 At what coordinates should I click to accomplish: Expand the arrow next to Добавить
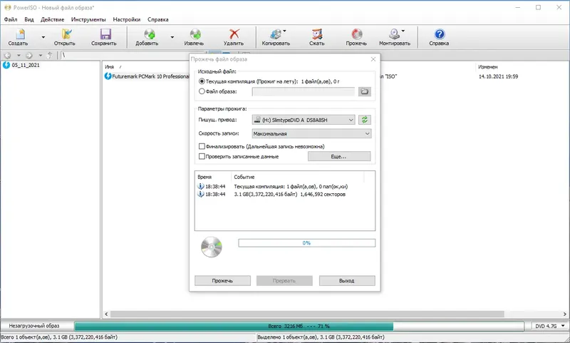pos(172,37)
